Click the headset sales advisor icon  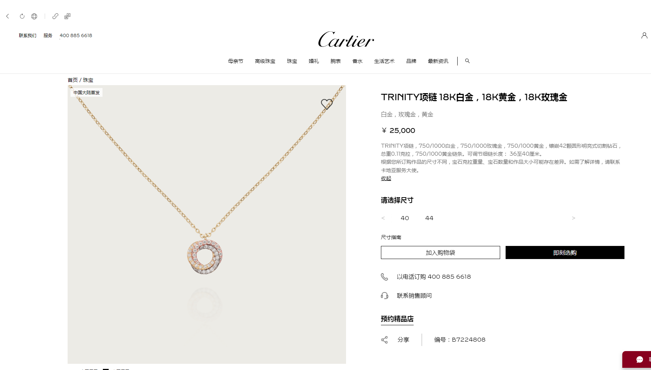point(384,295)
